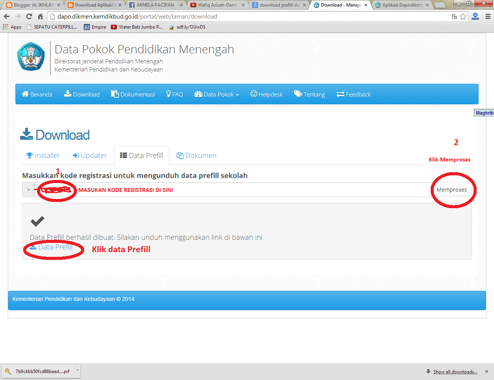This screenshot has width=494, height=380.
Task: Click the Memproses button
Action: [x=452, y=190]
